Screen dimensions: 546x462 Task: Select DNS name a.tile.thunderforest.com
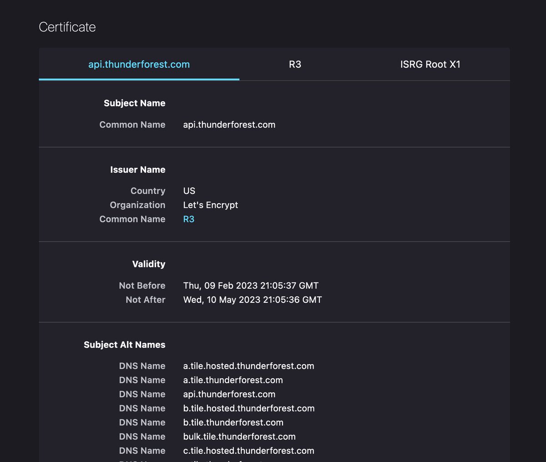coord(233,380)
